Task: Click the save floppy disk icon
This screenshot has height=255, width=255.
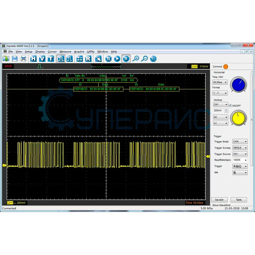Action: 15,59
